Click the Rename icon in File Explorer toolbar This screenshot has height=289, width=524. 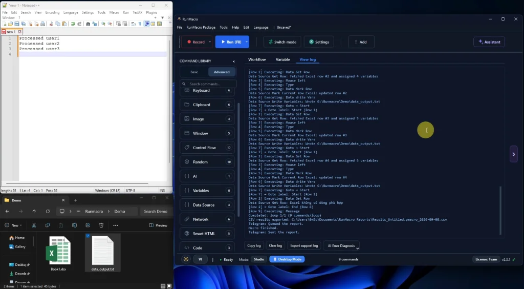75,225
